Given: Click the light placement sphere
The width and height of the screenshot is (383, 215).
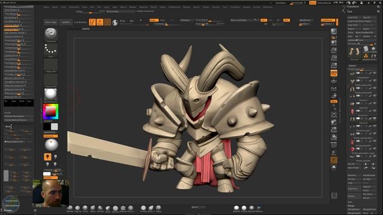Looking at the screenshot, I should [x=51, y=145].
